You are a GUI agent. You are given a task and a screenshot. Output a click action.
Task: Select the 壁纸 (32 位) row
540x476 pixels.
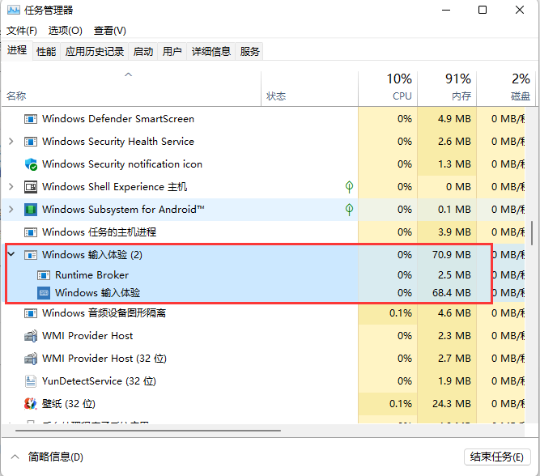tap(263, 404)
